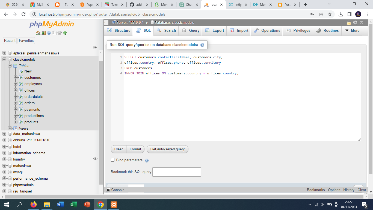
Task: Click the log out door icon
Action: point(43,33)
